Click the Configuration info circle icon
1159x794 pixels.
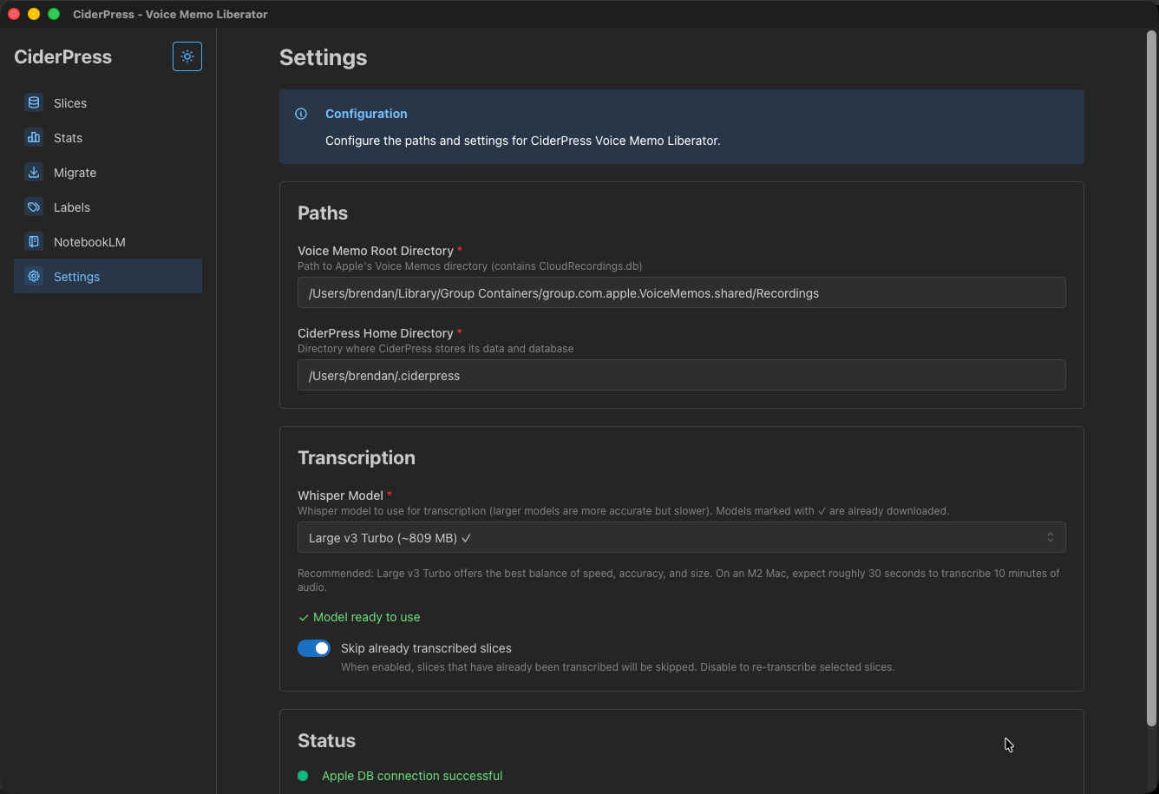[x=301, y=114]
